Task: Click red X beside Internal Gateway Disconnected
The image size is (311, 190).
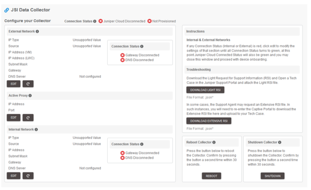Action: click(x=122, y=153)
